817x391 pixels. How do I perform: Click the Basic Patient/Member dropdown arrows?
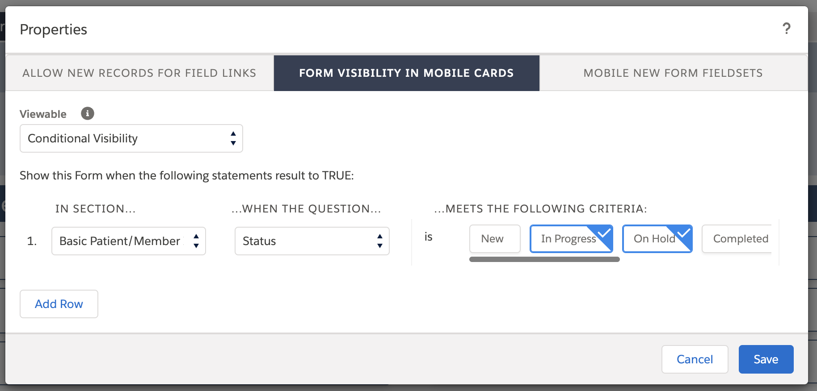click(196, 241)
